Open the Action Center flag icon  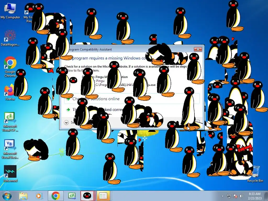235,196
